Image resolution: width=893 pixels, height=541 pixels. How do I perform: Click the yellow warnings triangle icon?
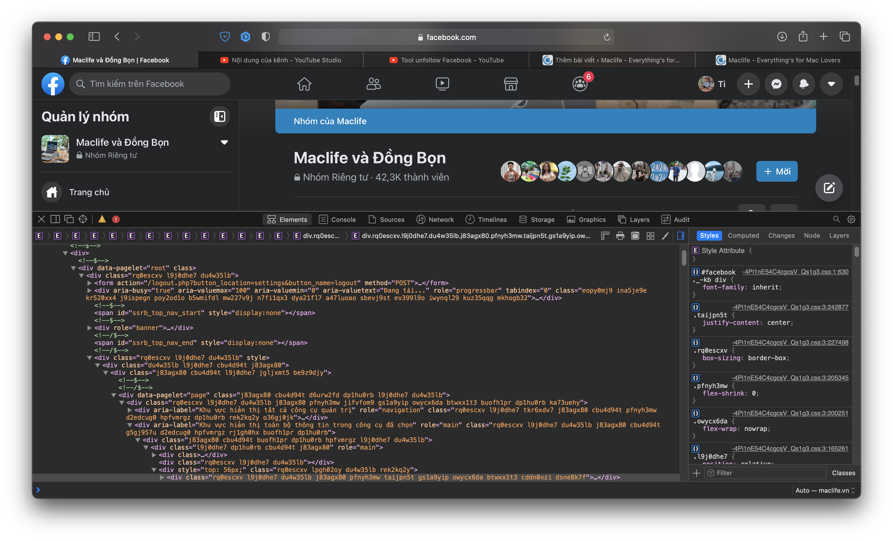[102, 219]
